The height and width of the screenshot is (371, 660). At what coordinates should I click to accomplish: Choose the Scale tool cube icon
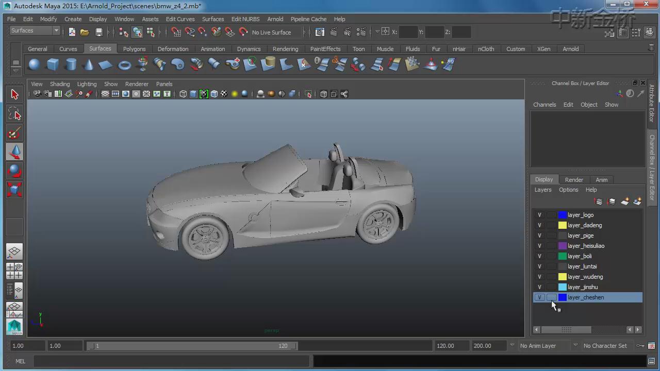[x=14, y=189]
